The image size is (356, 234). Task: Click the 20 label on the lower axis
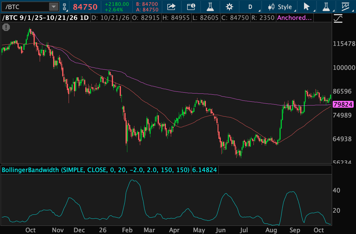coord(336,211)
